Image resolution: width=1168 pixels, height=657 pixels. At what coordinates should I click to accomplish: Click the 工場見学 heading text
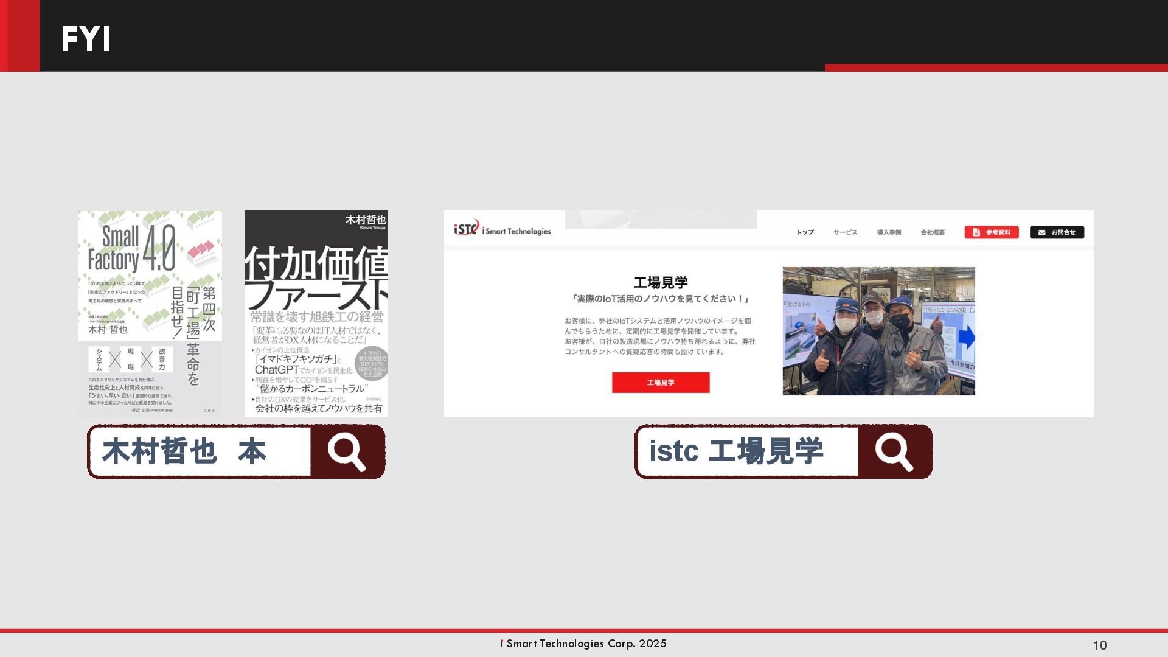pyautogui.click(x=661, y=282)
